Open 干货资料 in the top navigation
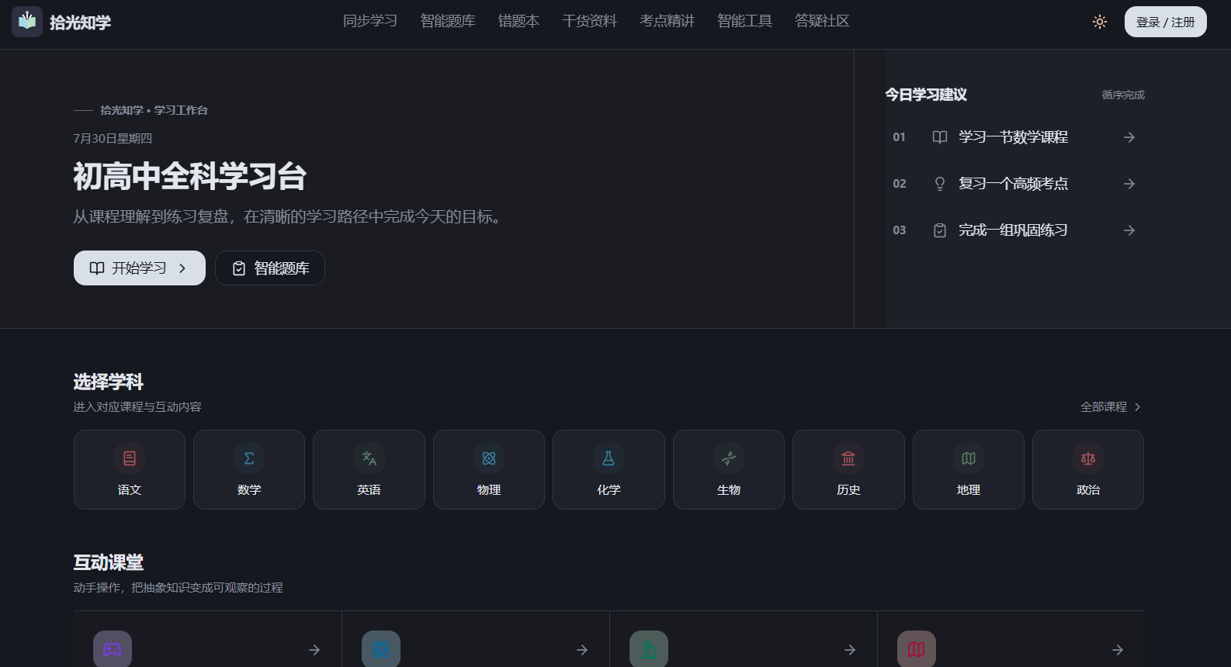The image size is (1231, 667). click(x=589, y=21)
